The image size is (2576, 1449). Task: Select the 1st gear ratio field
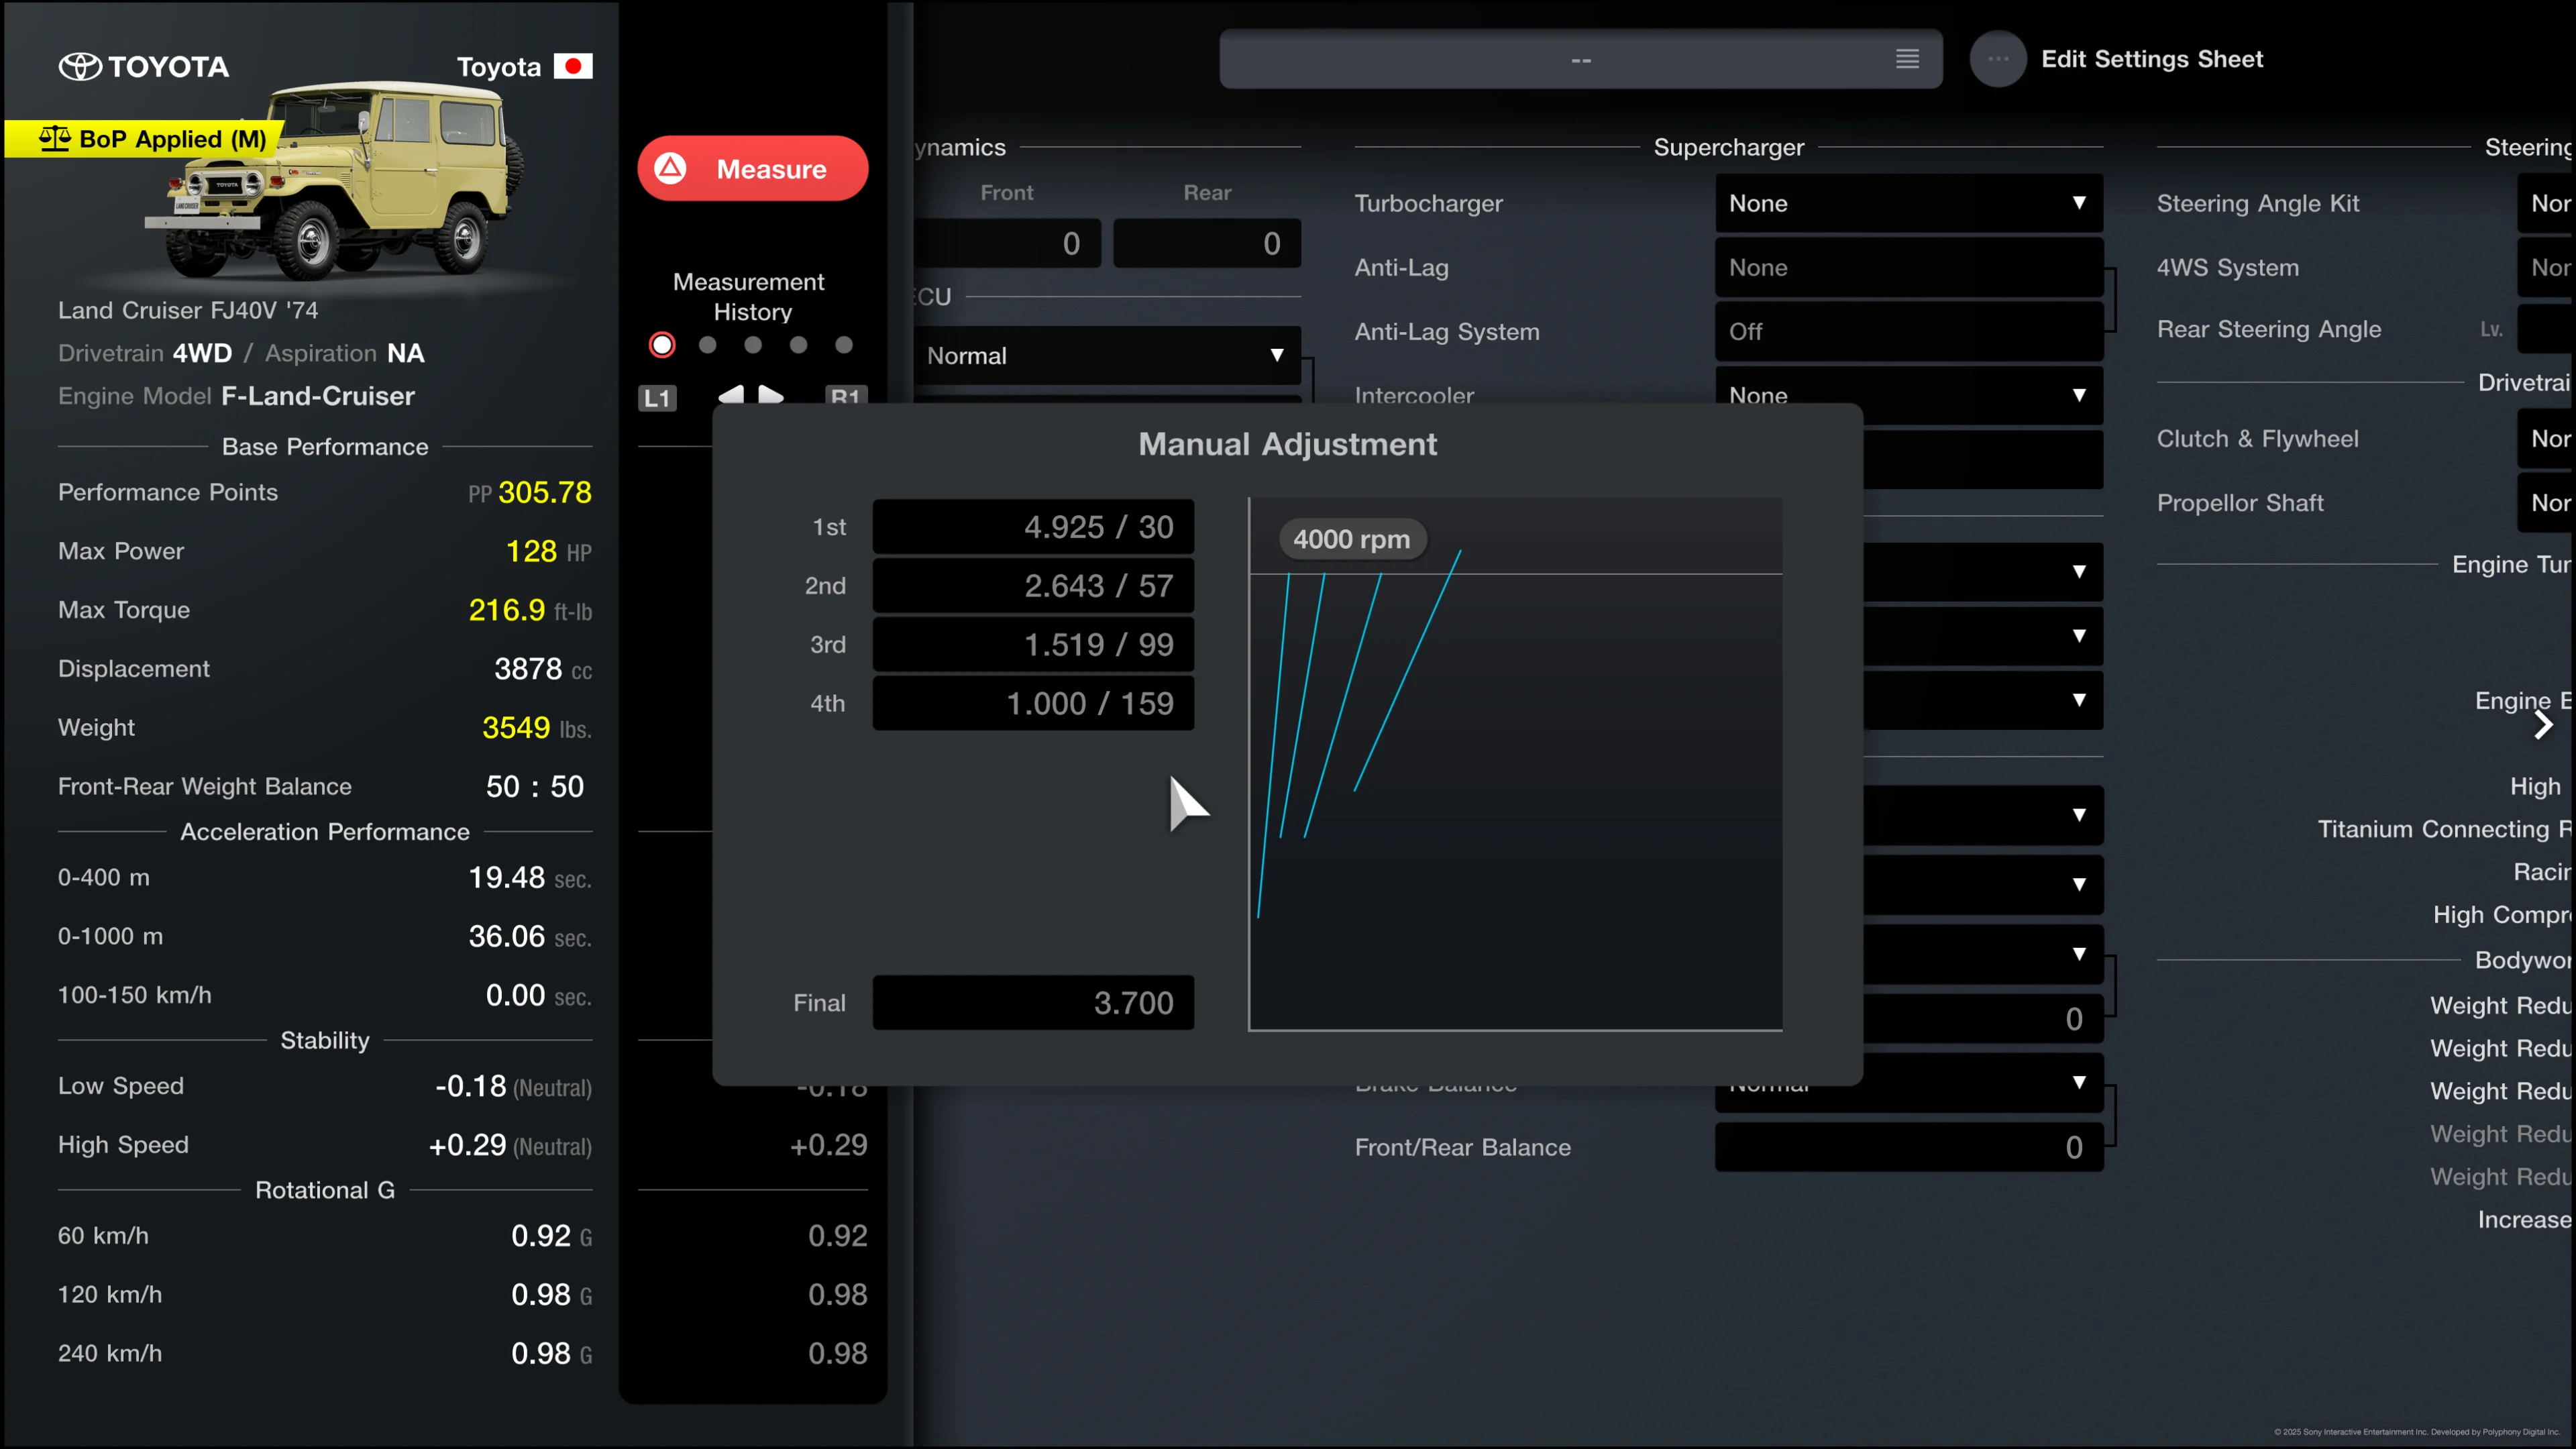coord(1033,527)
